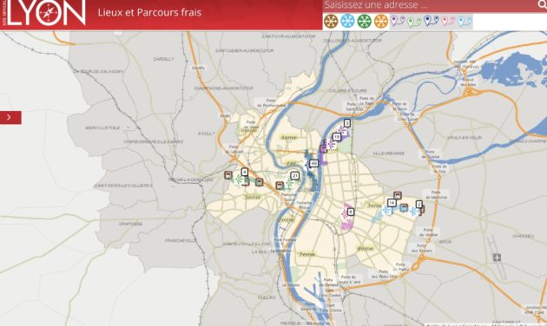Click the Lyon compass logo

click(45, 12)
